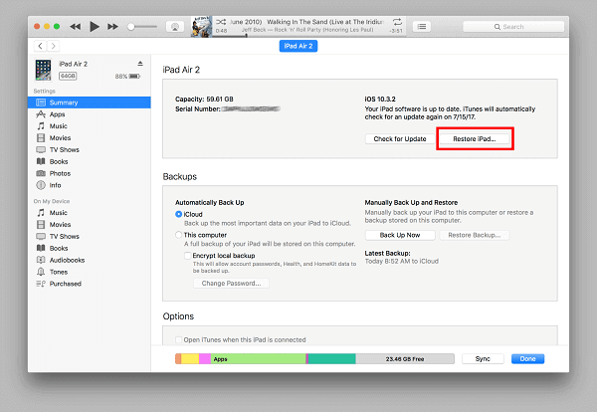The image size is (597, 412).
Task: Click the back navigation chevron
Action: (40, 46)
